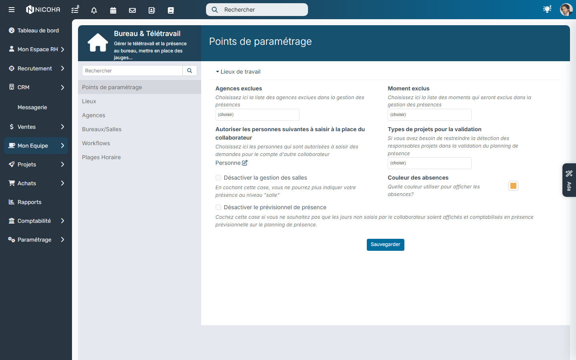
Task: Expand the Paramétrage submenu chevron
Action: click(x=62, y=240)
